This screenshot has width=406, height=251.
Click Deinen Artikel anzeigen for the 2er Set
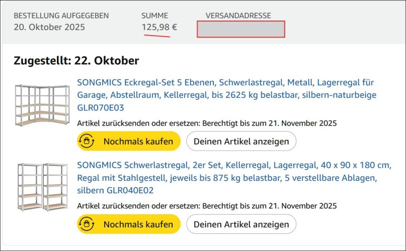(x=241, y=224)
